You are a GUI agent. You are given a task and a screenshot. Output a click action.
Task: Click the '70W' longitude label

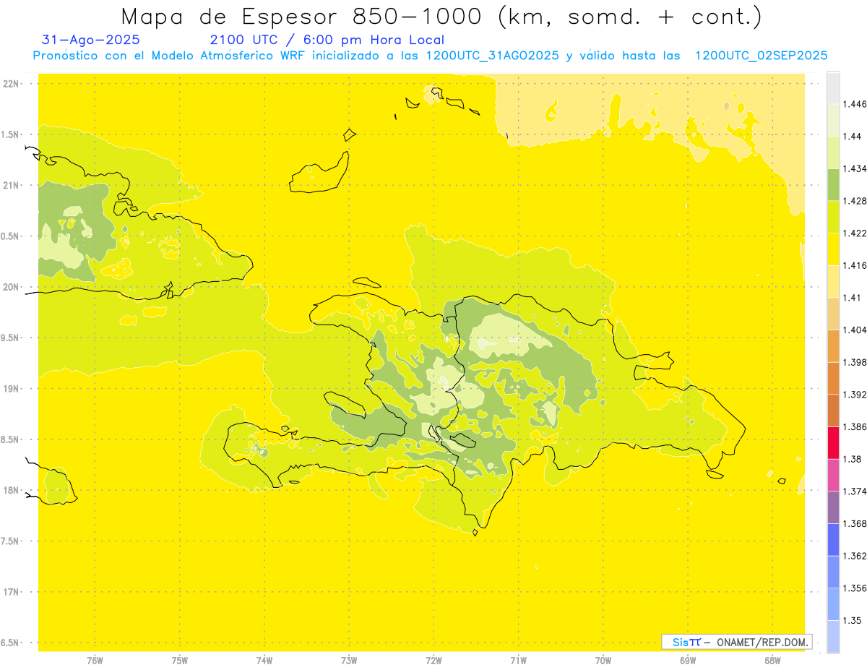[x=603, y=660]
